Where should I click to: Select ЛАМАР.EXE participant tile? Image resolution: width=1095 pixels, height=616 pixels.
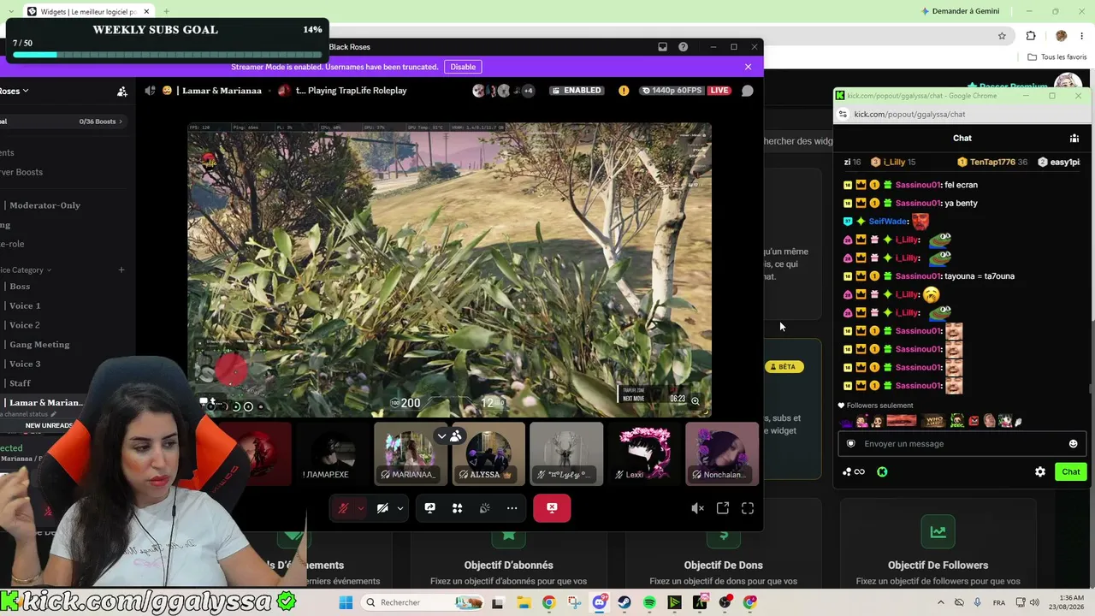pos(332,453)
